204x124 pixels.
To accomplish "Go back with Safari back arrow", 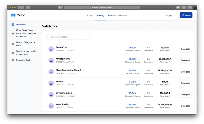I will coord(19,7).
